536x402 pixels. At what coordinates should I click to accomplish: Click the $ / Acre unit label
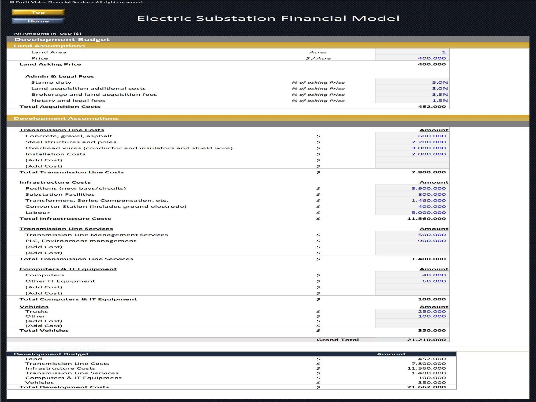coord(318,58)
